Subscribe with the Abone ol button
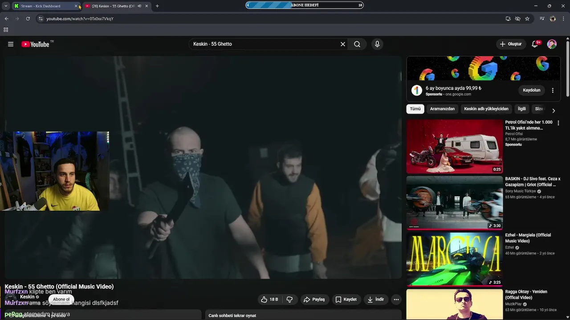The width and height of the screenshot is (570, 320). coord(61,300)
